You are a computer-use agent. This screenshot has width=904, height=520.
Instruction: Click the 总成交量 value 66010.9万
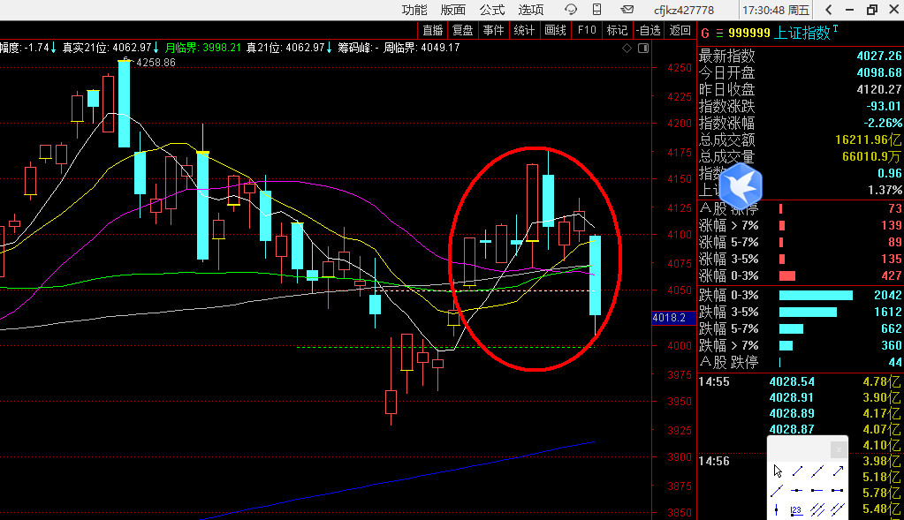871,156
